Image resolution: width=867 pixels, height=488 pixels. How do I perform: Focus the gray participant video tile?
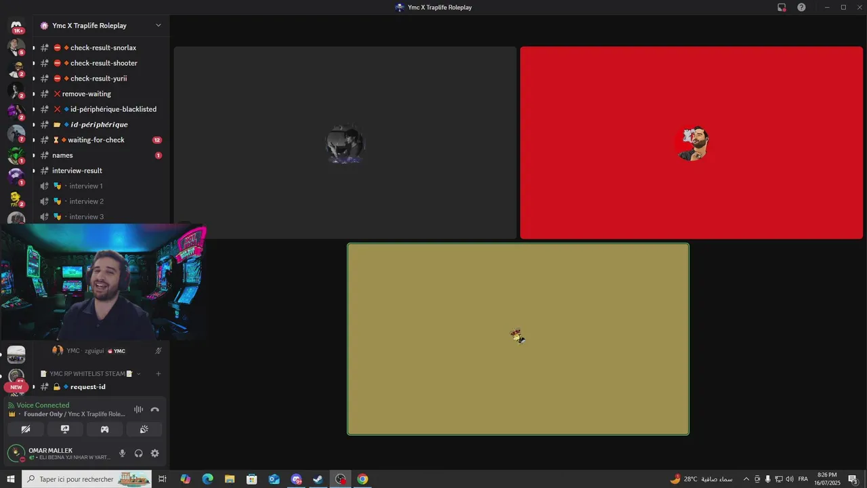click(345, 143)
